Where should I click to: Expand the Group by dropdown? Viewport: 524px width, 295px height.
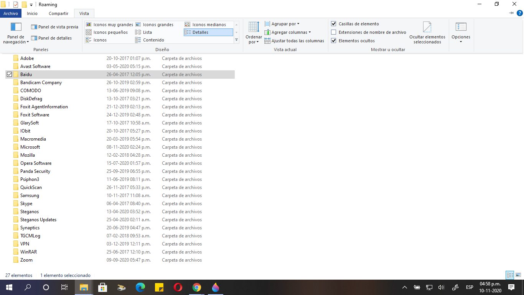pos(282,24)
